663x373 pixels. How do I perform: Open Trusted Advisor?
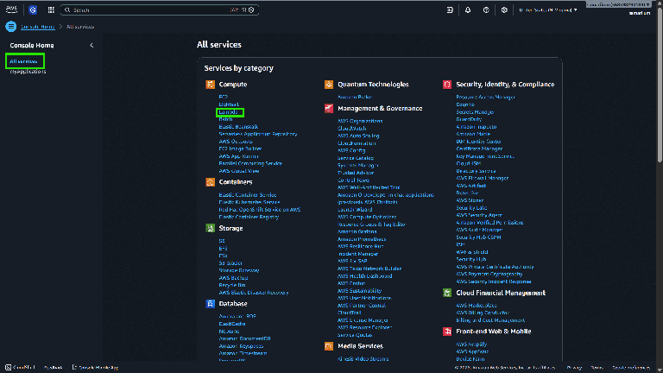point(356,173)
